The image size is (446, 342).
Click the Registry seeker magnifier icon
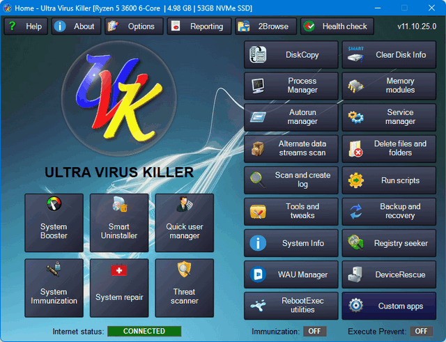(x=355, y=242)
